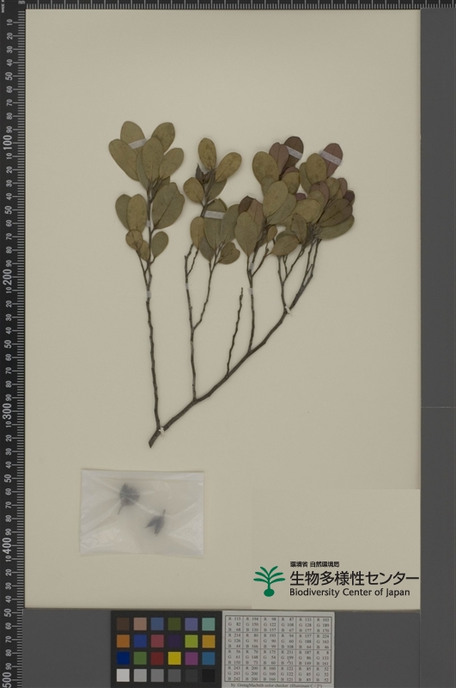Viewport: 456px width, 688px height.
Task: Click the green palm tree logo
Action: (269, 581)
